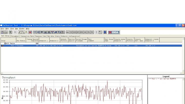Click the greyed Stop test icon

(15, 32)
